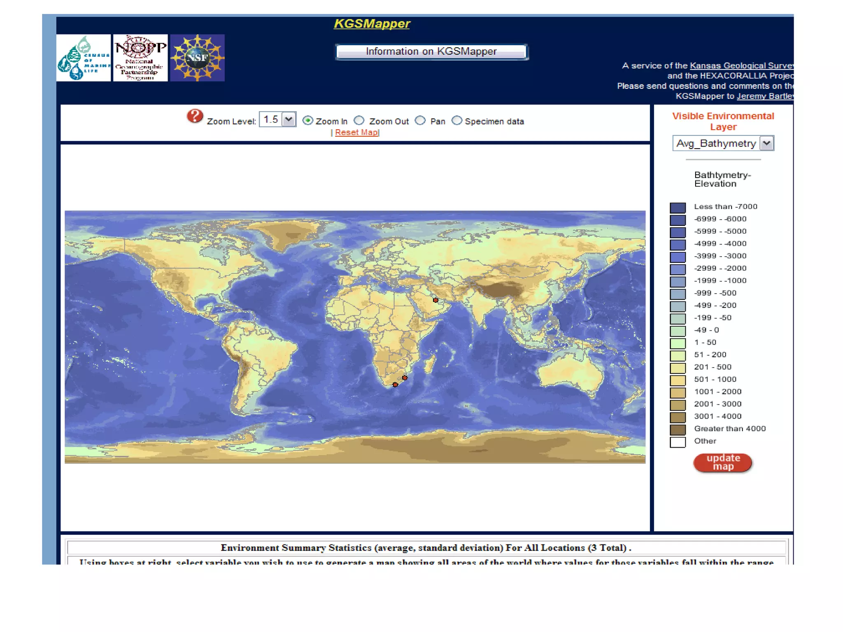Click the southernmost South Africa specimen marker
Screen dimensions: 843x632
pyautogui.click(x=395, y=385)
